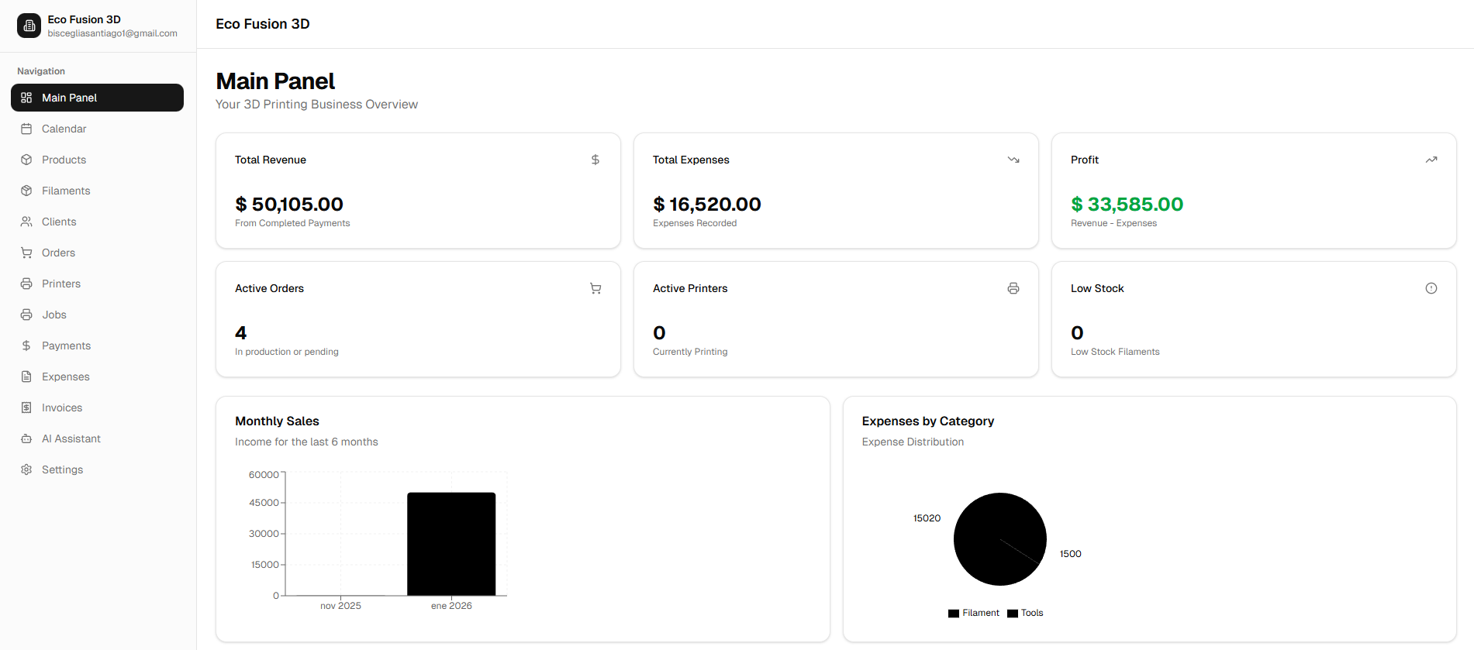The height and width of the screenshot is (650, 1474).
Task: Click the 60000 axis tick label
Action: click(x=264, y=475)
